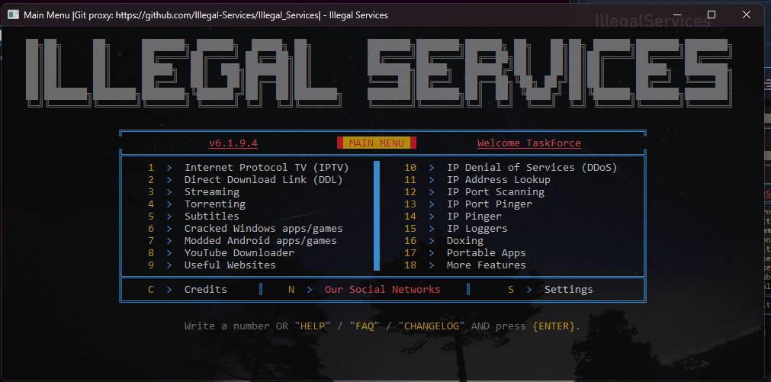Select Modded Android apps/games entry
The height and width of the screenshot is (382, 771).
coord(261,241)
